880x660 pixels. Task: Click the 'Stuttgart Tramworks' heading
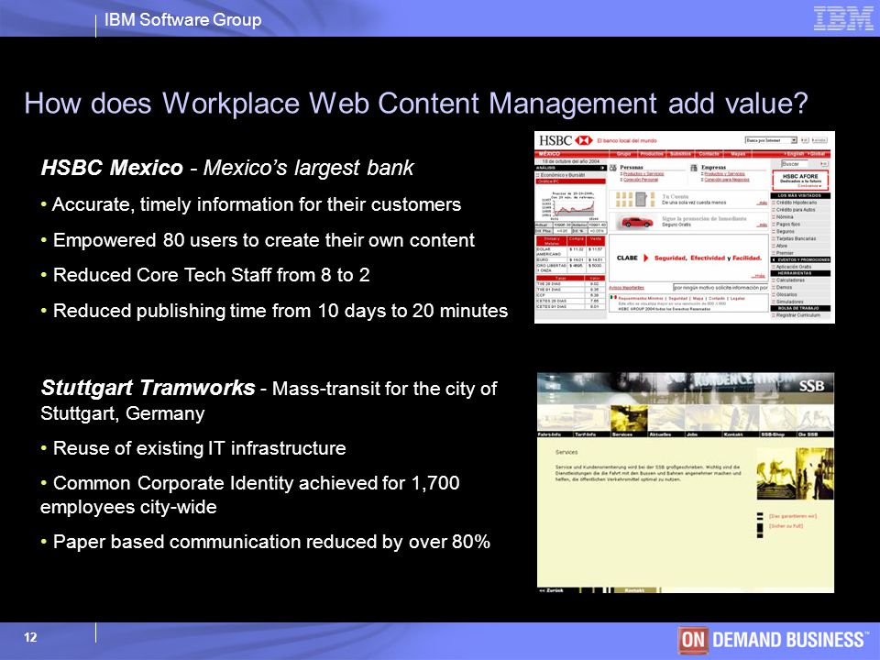pos(148,388)
